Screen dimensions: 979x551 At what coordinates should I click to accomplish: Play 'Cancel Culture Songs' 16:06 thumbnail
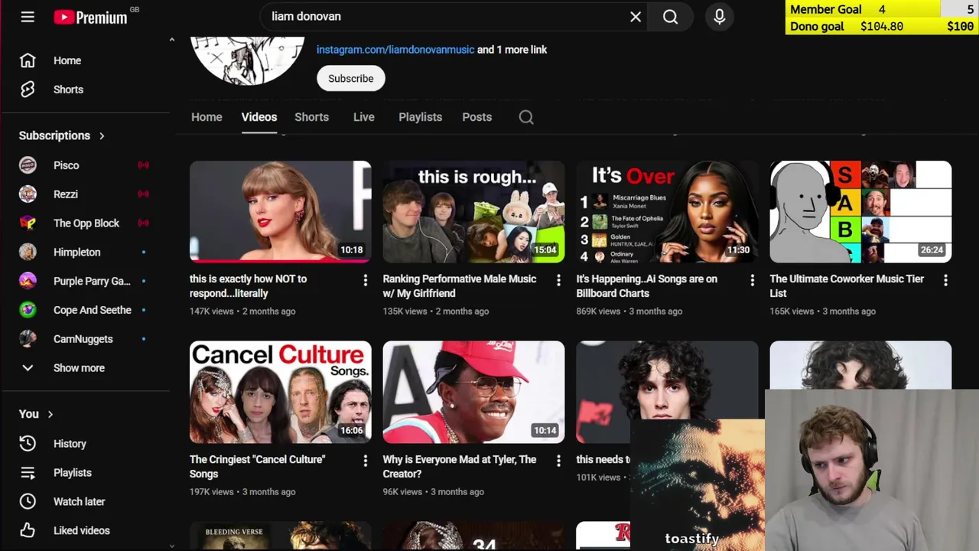(x=281, y=393)
